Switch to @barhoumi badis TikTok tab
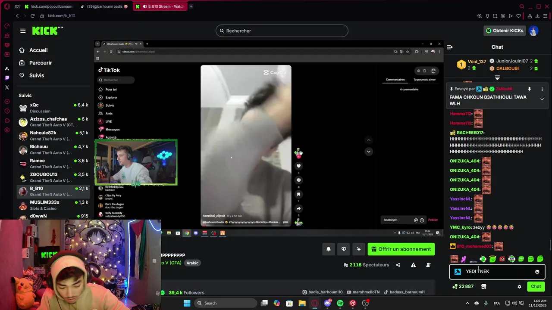The width and height of the screenshot is (552, 310). [104, 6]
